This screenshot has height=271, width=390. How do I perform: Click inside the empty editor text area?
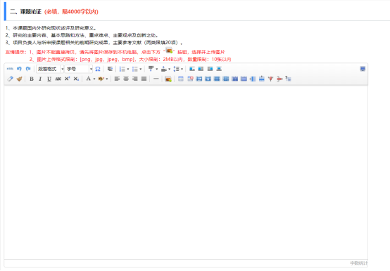(186, 172)
